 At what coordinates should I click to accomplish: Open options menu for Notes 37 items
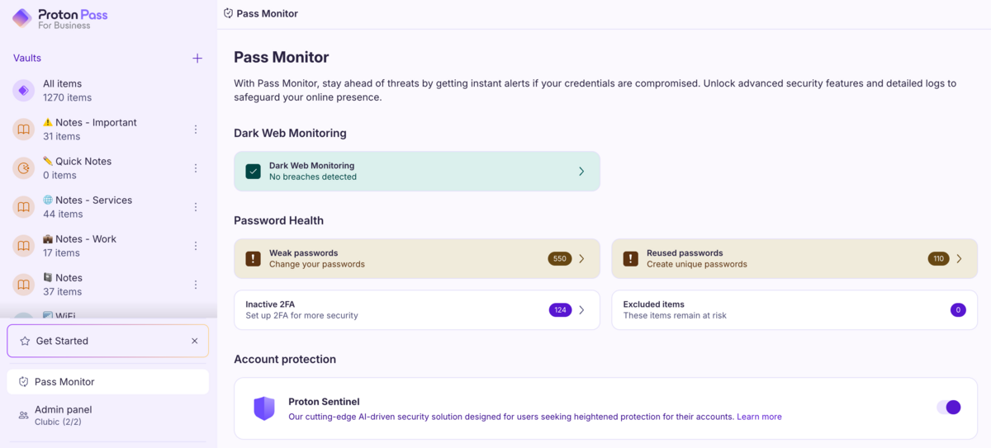[196, 285]
